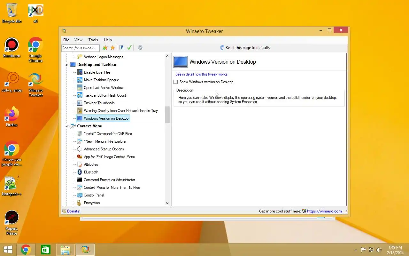The height and width of the screenshot is (256, 409).
Task: Click the Verbose Logon Messages icon
Action: pos(80,57)
